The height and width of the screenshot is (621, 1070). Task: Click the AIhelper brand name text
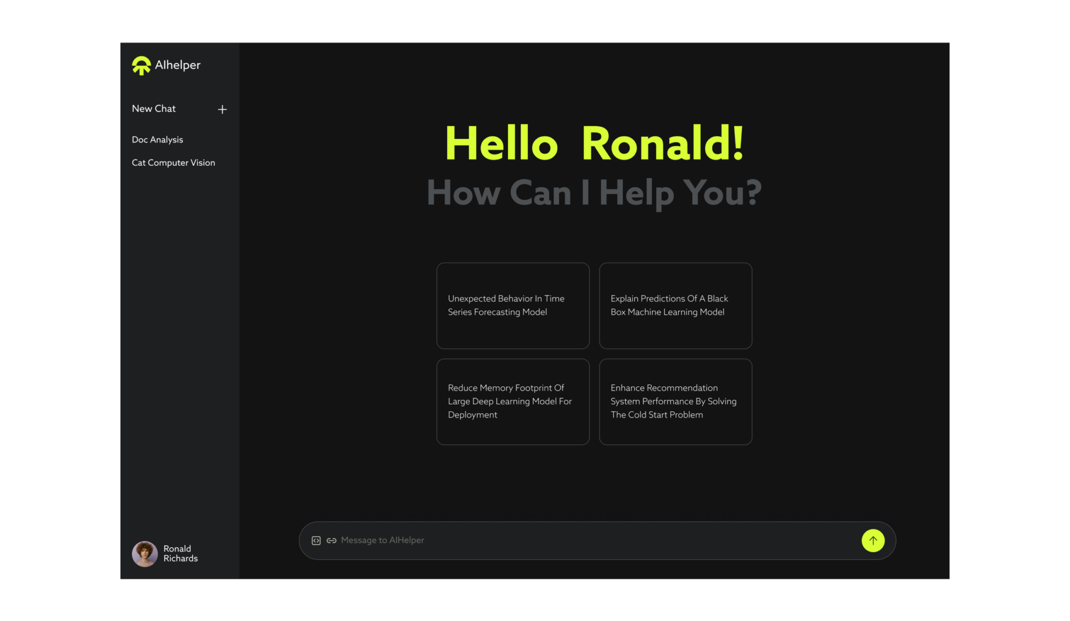[x=178, y=65]
